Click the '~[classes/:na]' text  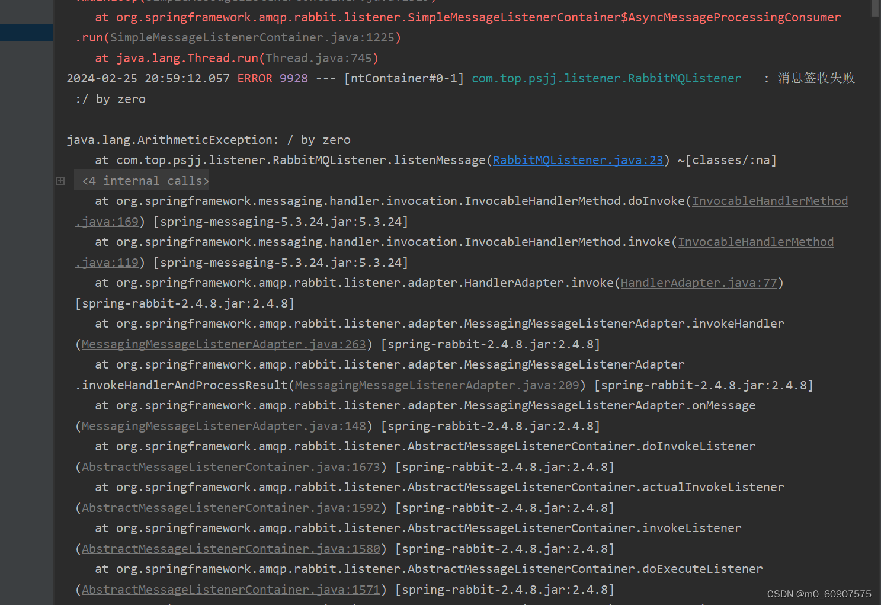pos(727,160)
